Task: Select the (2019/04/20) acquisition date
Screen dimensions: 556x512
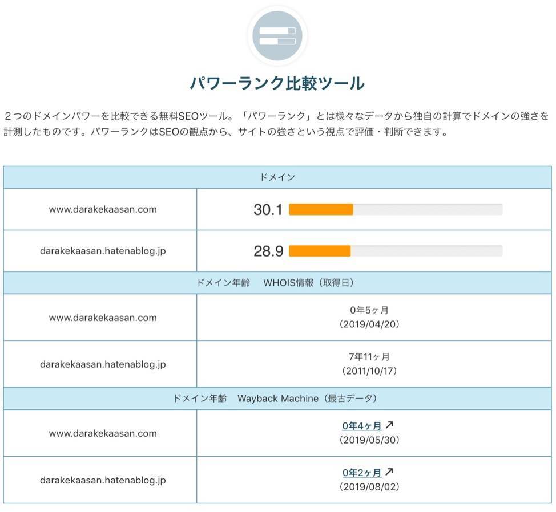Action: pyautogui.click(x=369, y=324)
